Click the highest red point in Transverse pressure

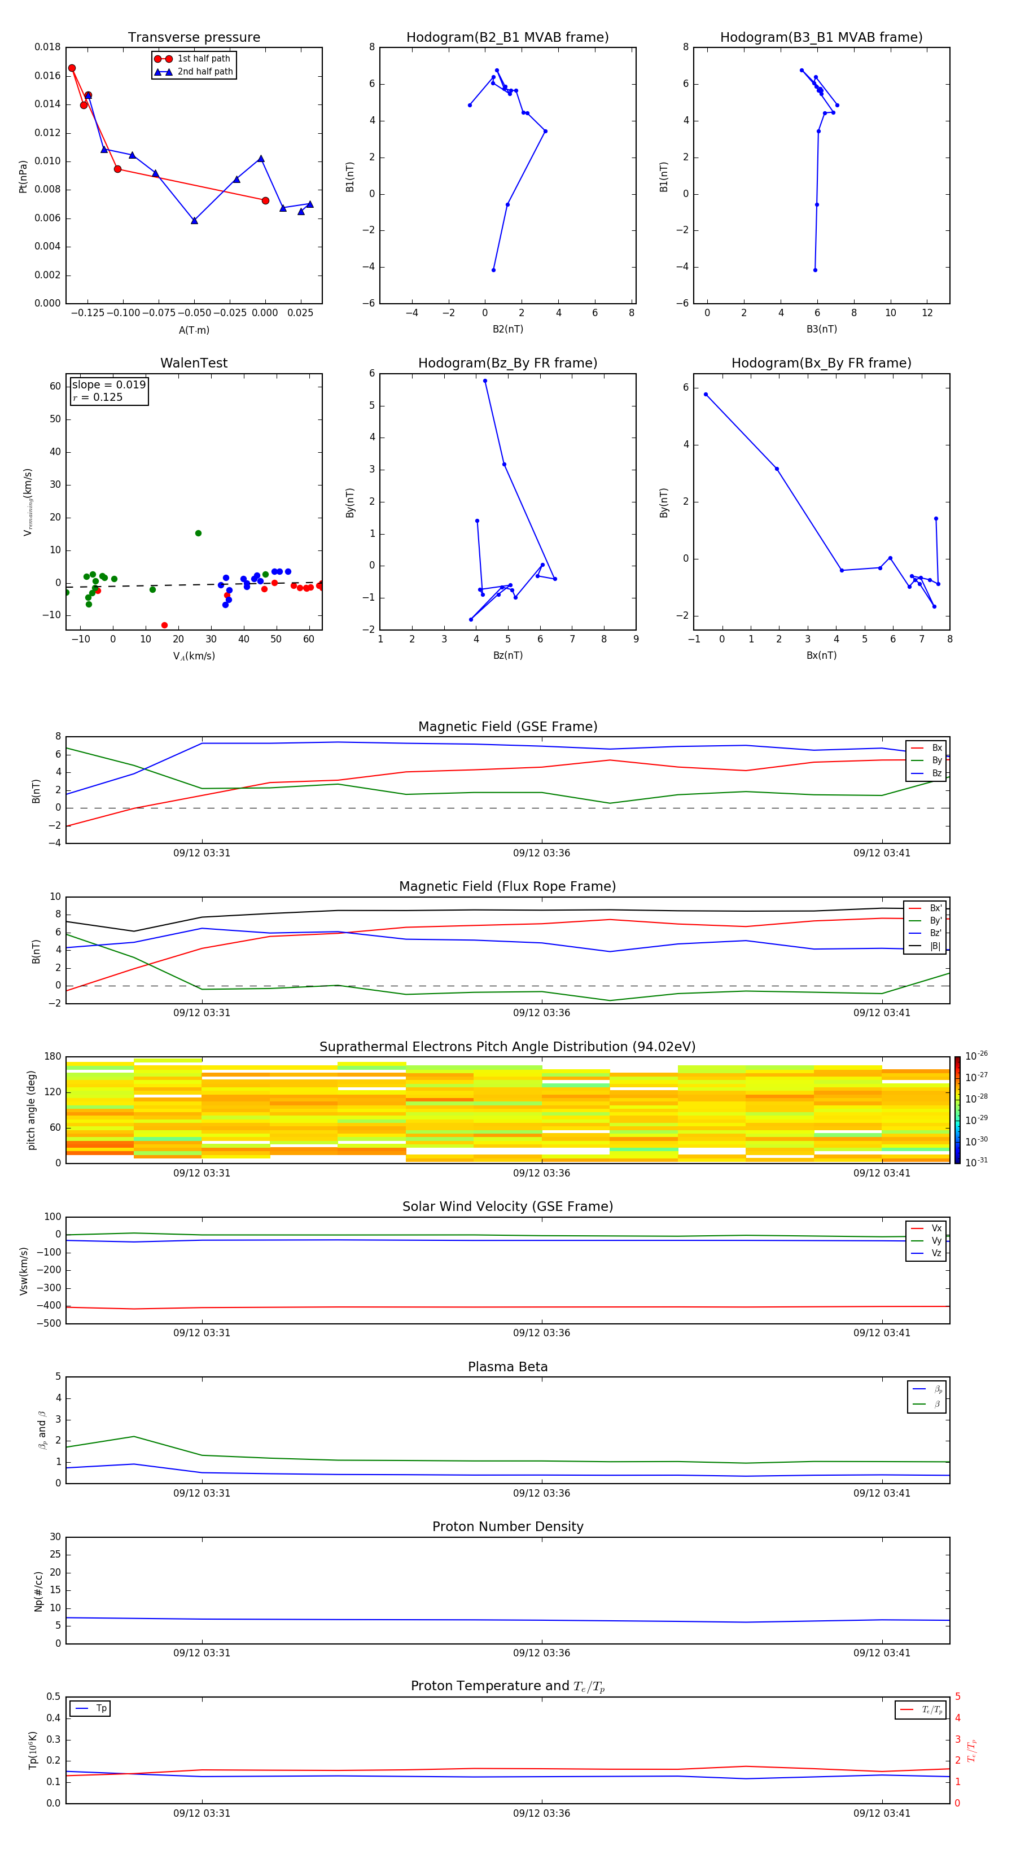72,68
